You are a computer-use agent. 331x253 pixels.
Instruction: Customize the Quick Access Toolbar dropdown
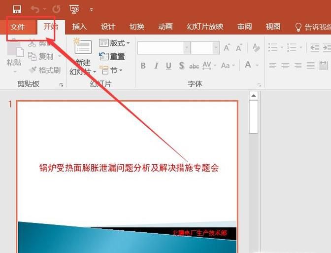tap(92, 10)
